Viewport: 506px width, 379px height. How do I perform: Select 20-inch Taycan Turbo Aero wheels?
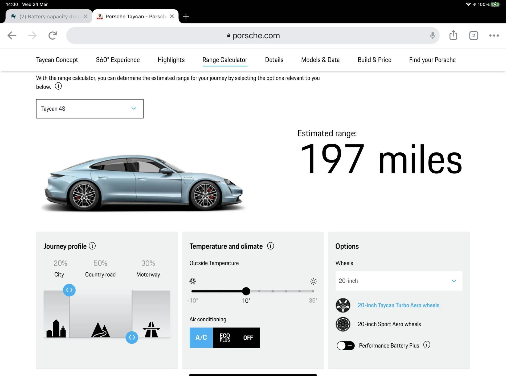(398, 305)
